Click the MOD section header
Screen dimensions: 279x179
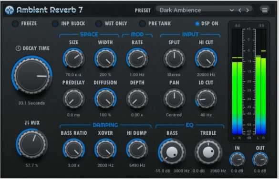click(137, 34)
